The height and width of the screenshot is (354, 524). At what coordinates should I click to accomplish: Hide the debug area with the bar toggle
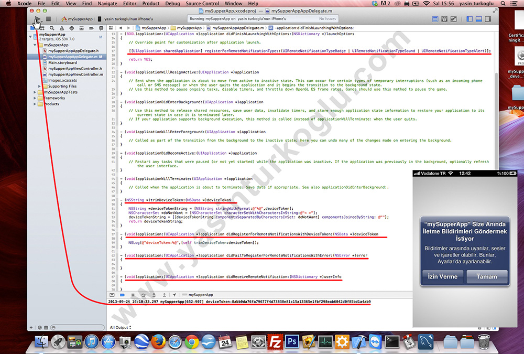click(x=112, y=295)
